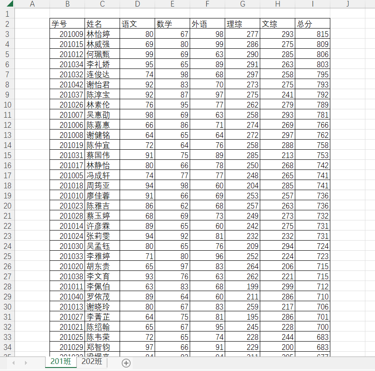The width and height of the screenshot is (375, 371).
Task: Select row 20 header
Action: 7,205
